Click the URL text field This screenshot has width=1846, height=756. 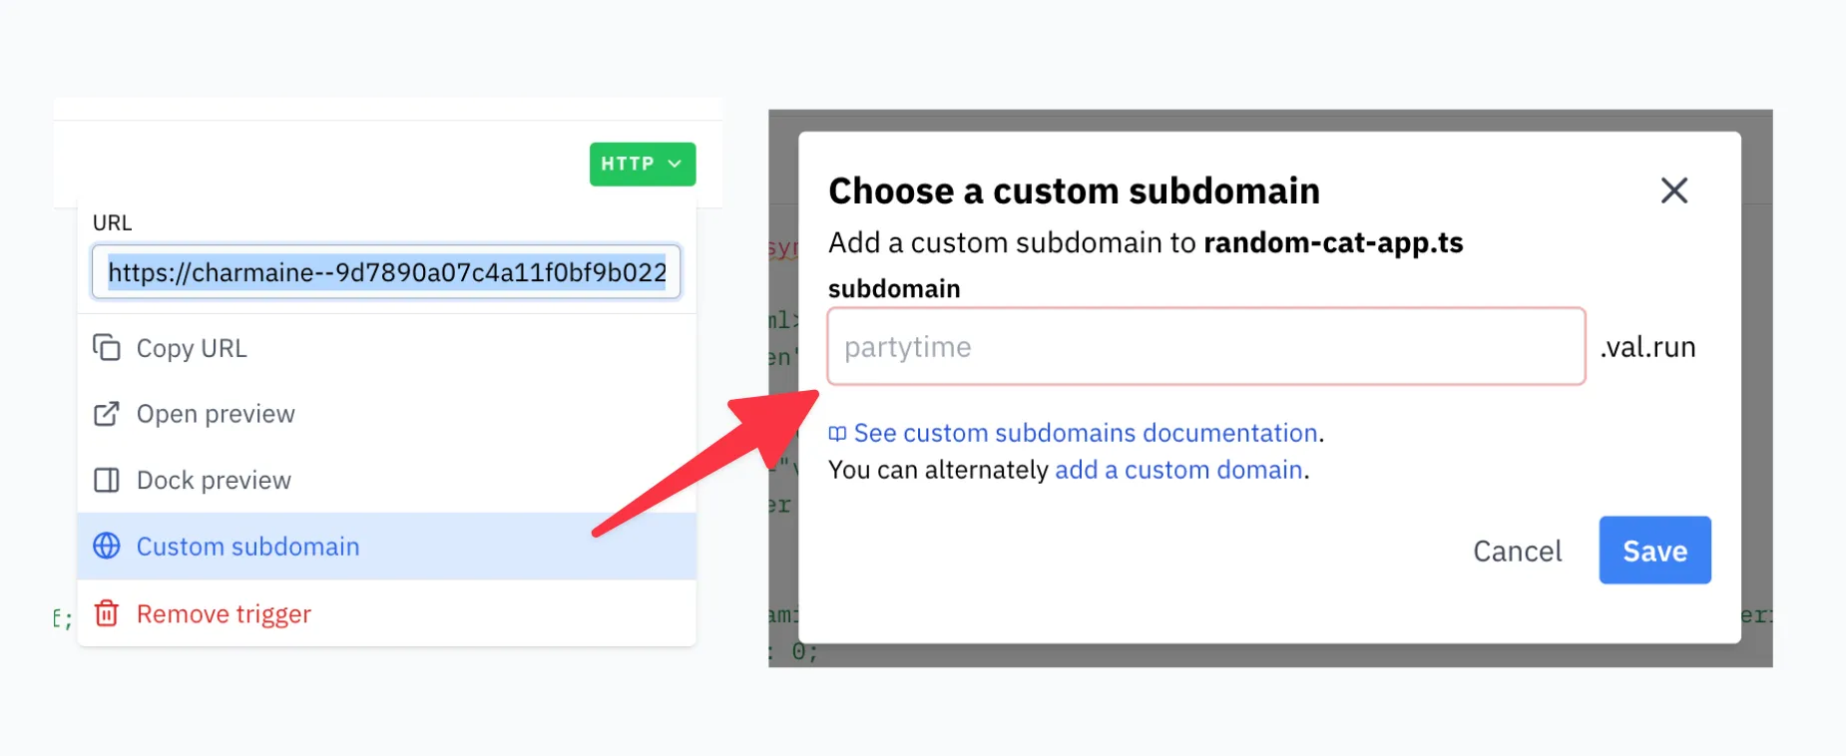pyautogui.click(x=386, y=272)
